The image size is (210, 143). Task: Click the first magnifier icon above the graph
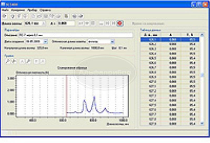pyautogui.click(x=8, y=61)
